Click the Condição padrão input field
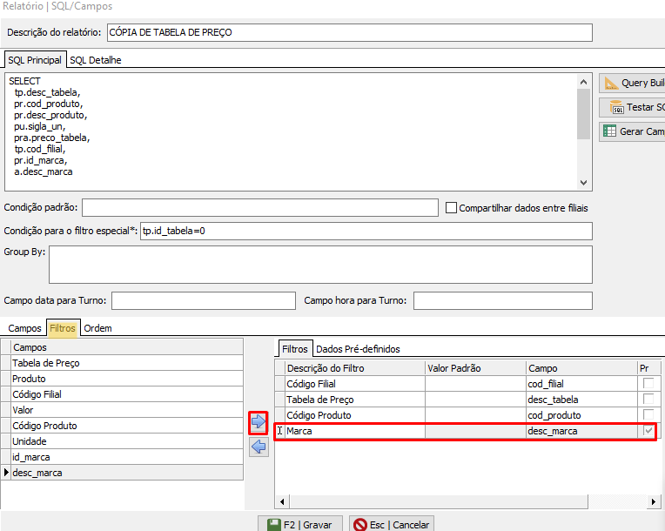Viewport: 665px width, 531px height. point(259,208)
